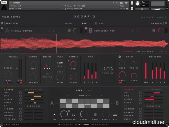This screenshot has height=127, width=169.
Task: Select FWD playback direction
Action: coord(60,63)
